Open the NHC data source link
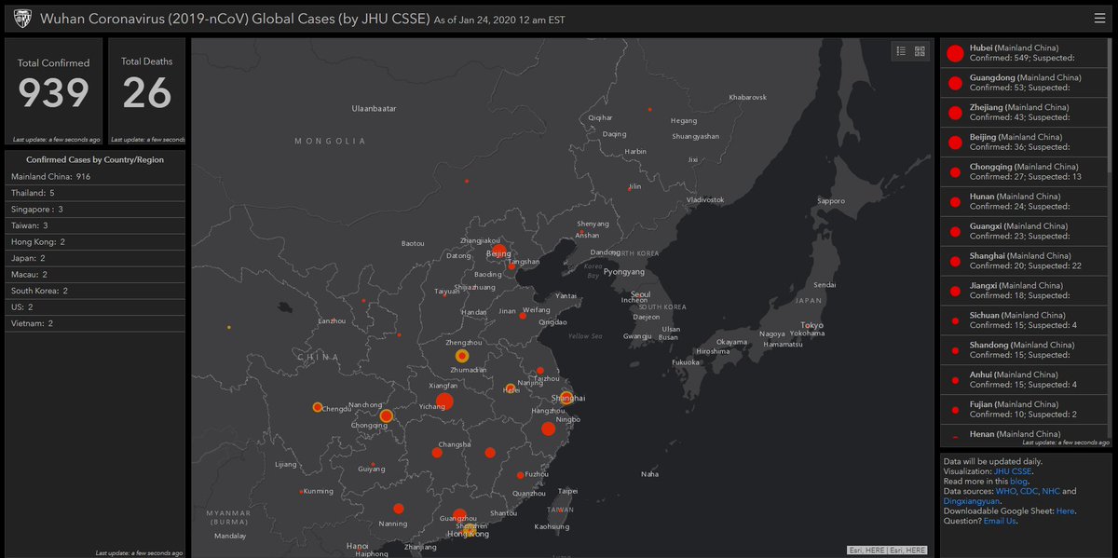The width and height of the screenshot is (1118, 558). coord(1051,491)
